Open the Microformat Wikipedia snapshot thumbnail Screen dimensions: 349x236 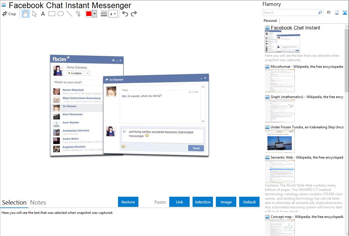[280, 81]
